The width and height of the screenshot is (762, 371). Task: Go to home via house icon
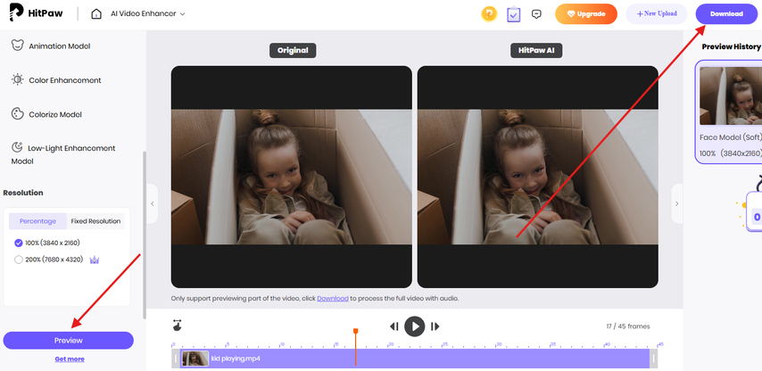coord(96,13)
